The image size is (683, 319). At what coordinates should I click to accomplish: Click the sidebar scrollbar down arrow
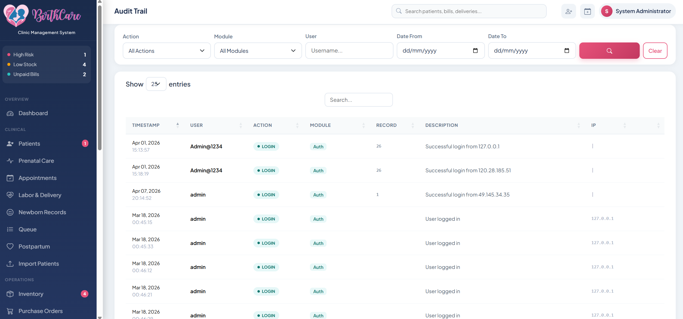click(100, 317)
